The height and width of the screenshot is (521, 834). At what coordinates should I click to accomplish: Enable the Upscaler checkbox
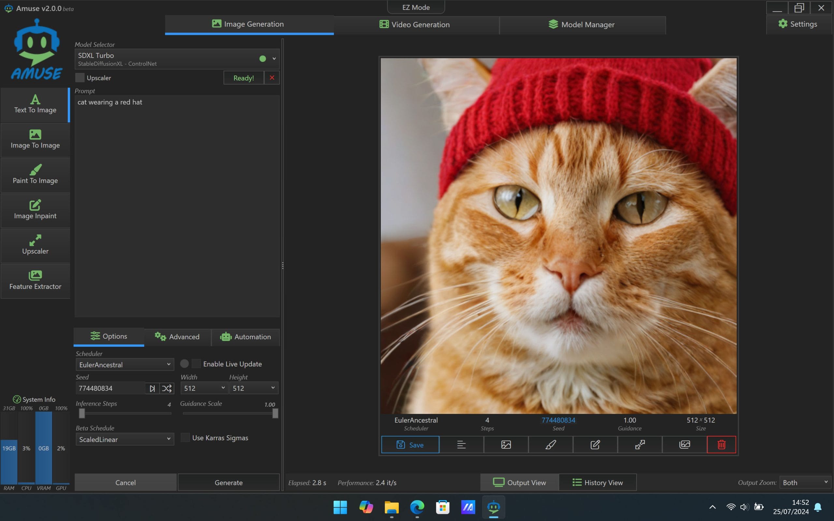[x=79, y=77]
